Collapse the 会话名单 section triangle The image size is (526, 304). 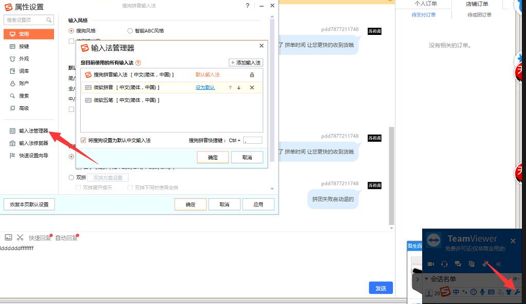[426, 279]
